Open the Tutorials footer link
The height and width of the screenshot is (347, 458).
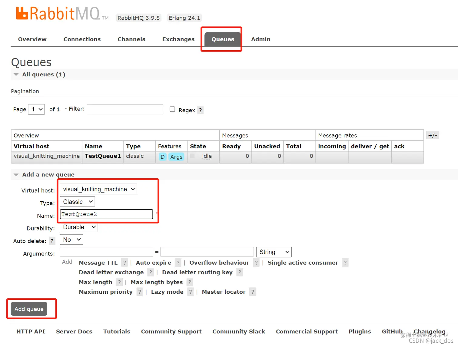117,332
